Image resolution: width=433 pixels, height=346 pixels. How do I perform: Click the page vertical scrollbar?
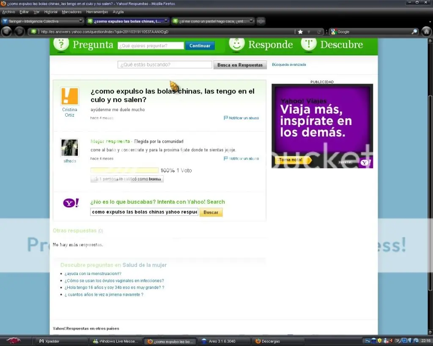pos(430,193)
